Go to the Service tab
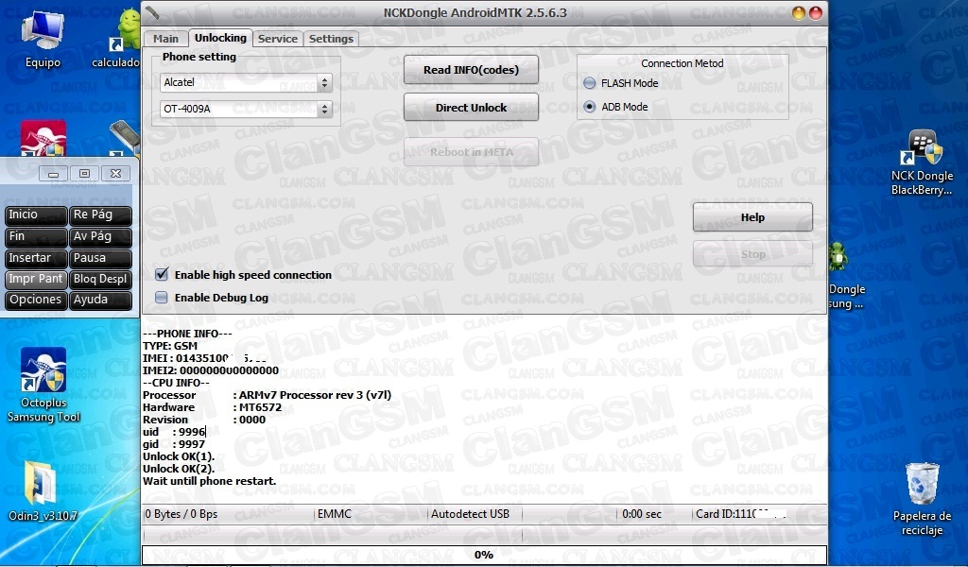Viewport: 968px width, 567px height. click(x=278, y=38)
